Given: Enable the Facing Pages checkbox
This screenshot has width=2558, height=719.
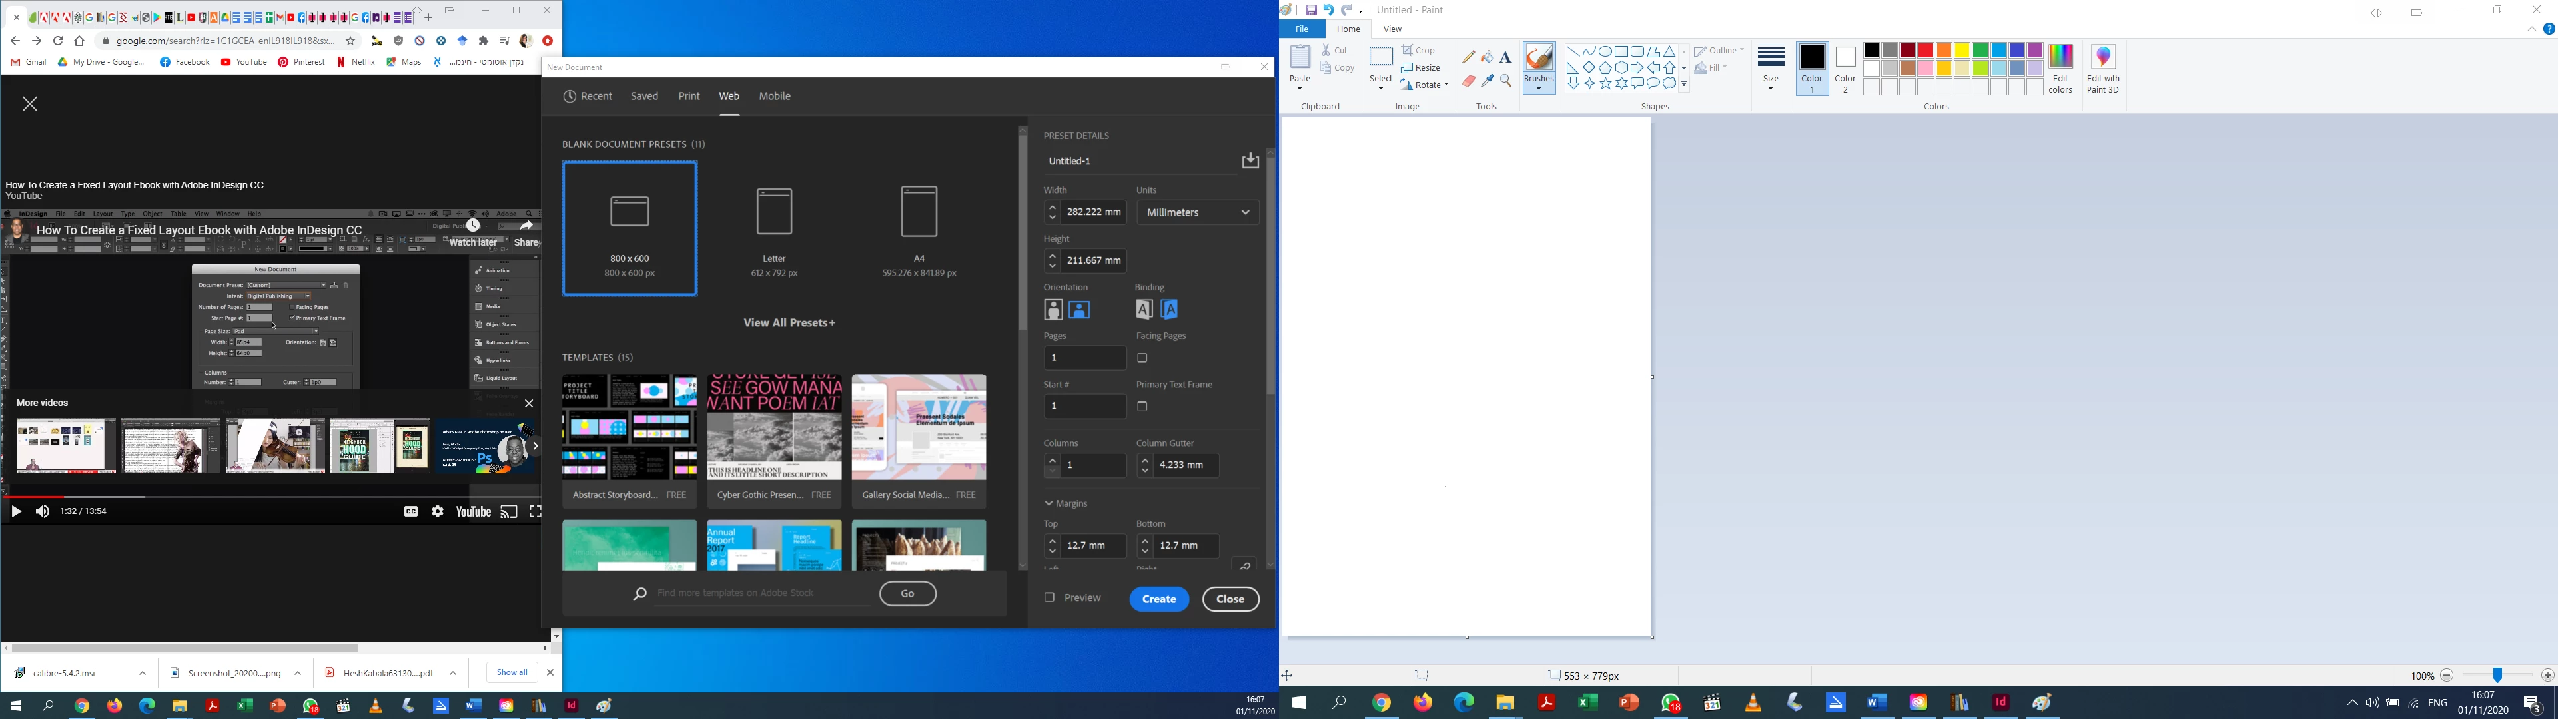Looking at the screenshot, I should 1142,358.
